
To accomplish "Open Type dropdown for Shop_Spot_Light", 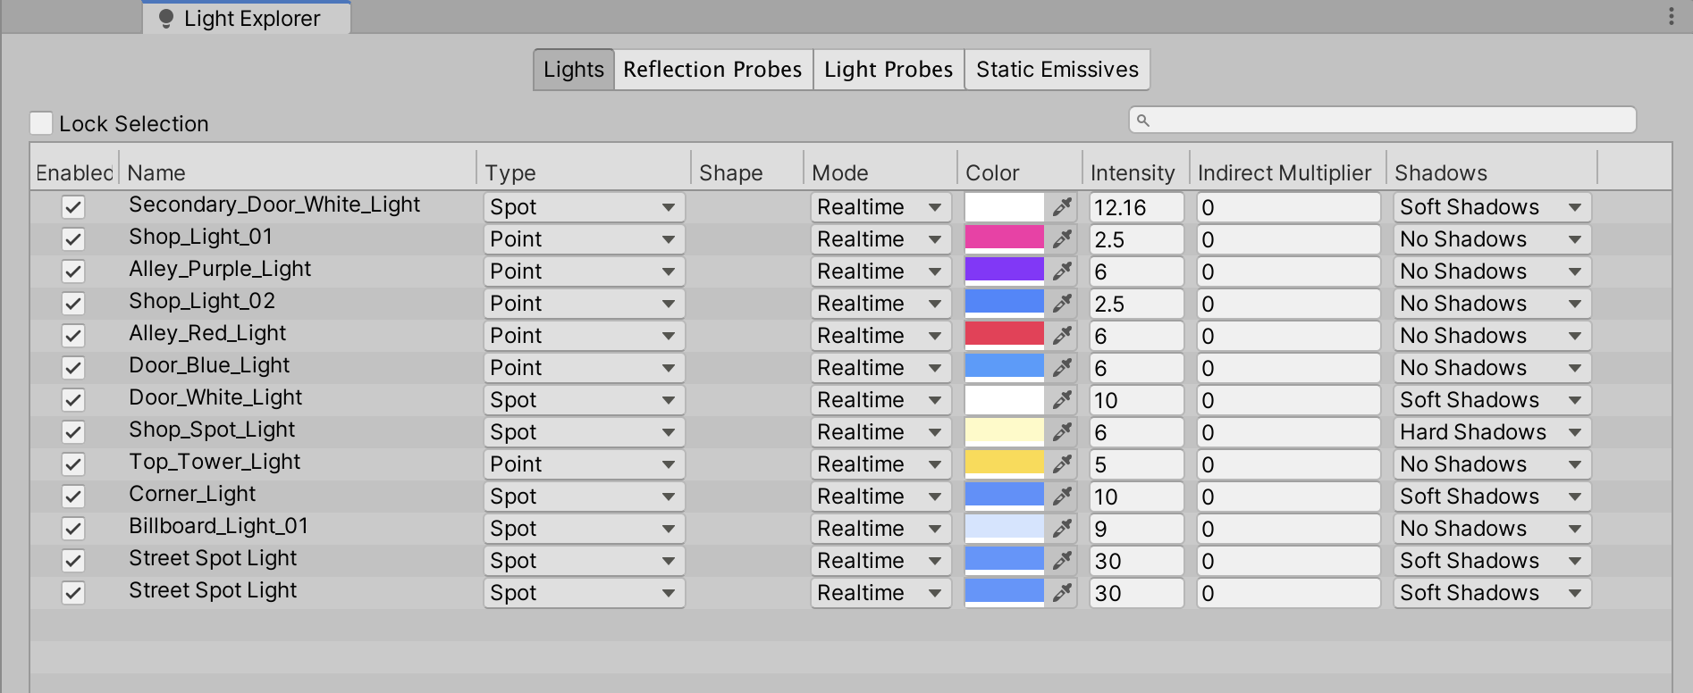I will tap(584, 432).
